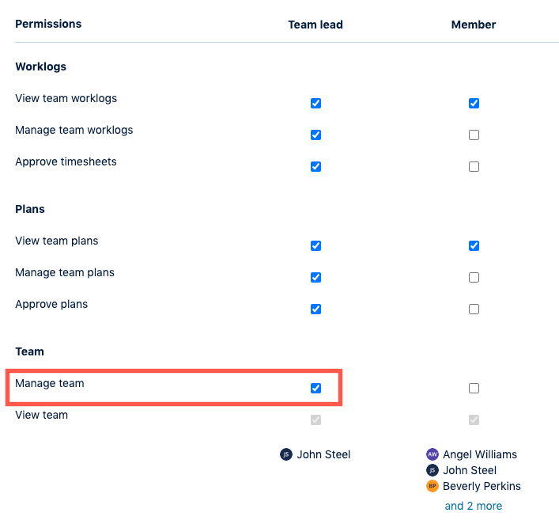This screenshot has width=559, height=524.
Task: Uncheck Team lead View team worklogs
Action: pos(315,104)
